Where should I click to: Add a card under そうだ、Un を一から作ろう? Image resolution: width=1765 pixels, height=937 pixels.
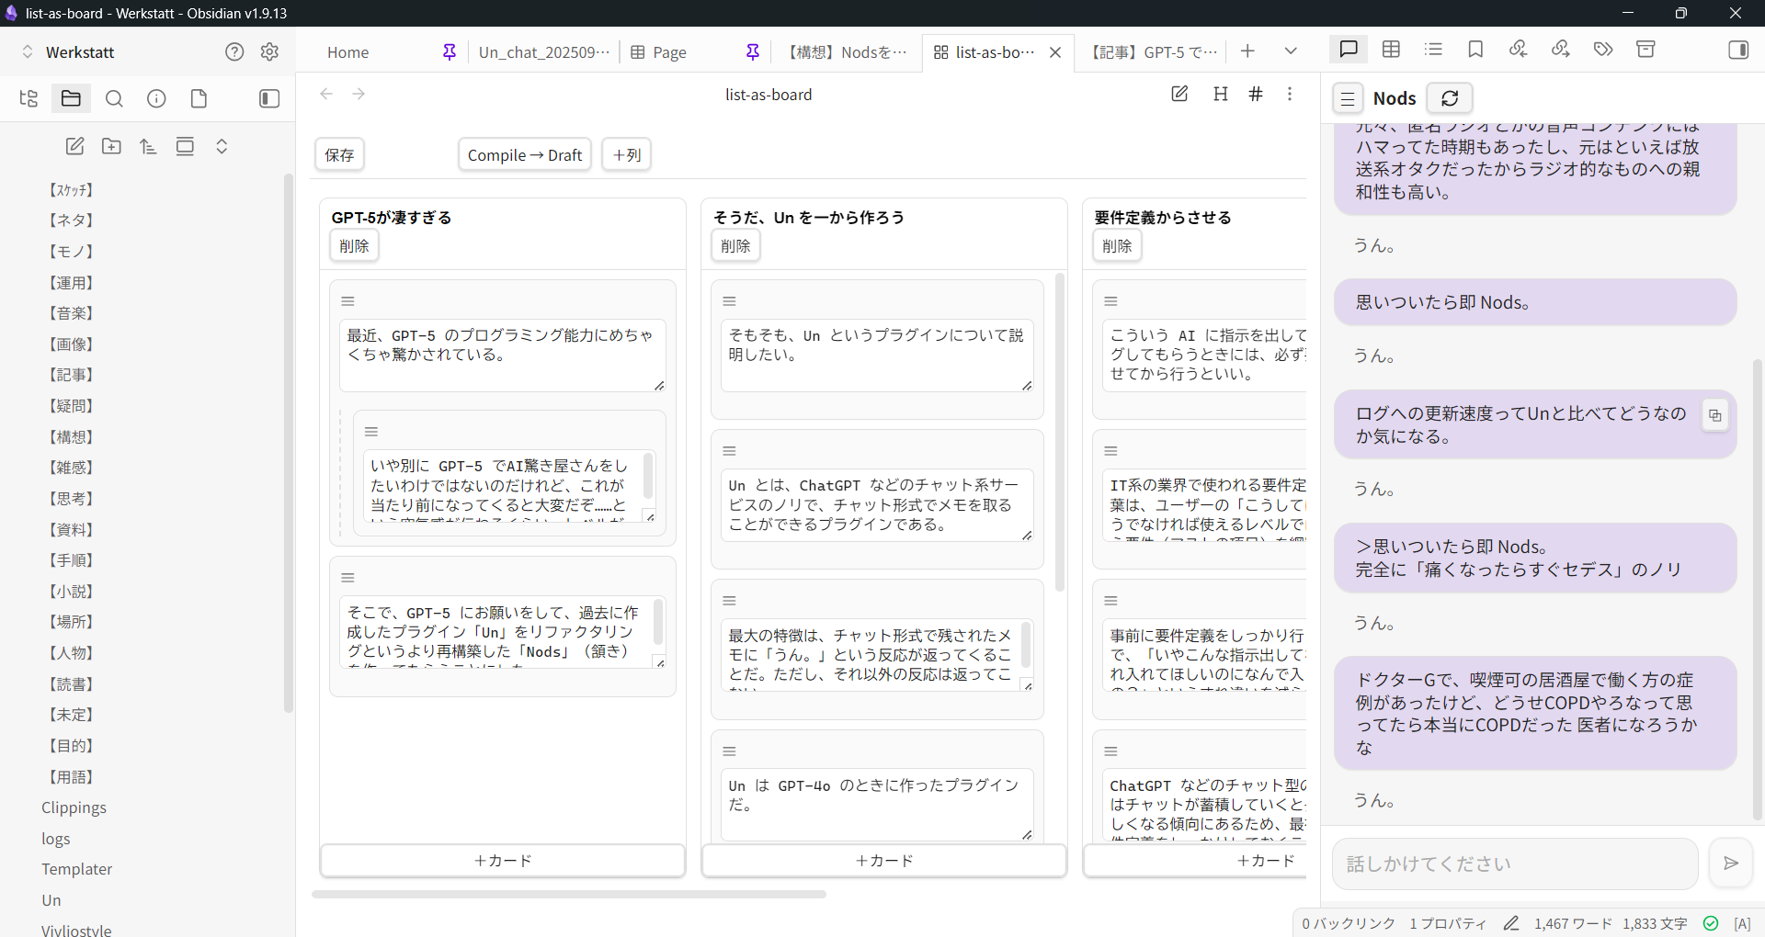(x=884, y=861)
